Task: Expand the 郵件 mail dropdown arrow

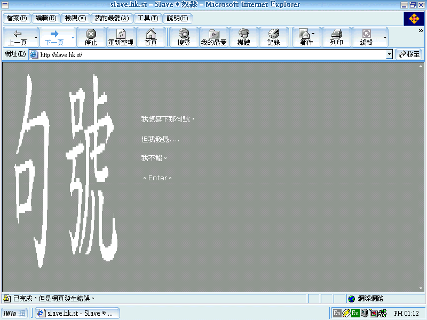Action: point(313,34)
